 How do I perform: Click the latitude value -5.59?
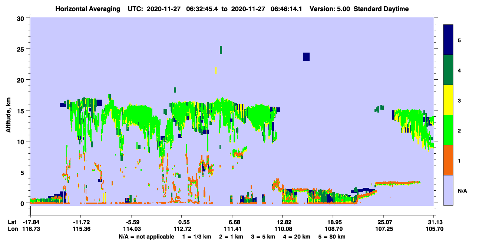132,222
